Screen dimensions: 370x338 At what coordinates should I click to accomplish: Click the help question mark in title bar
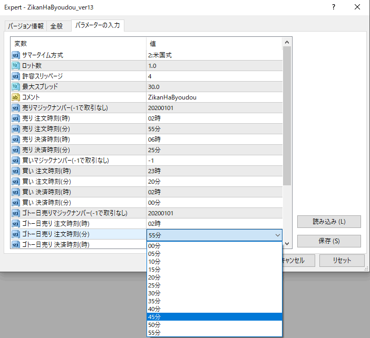point(334,7)
